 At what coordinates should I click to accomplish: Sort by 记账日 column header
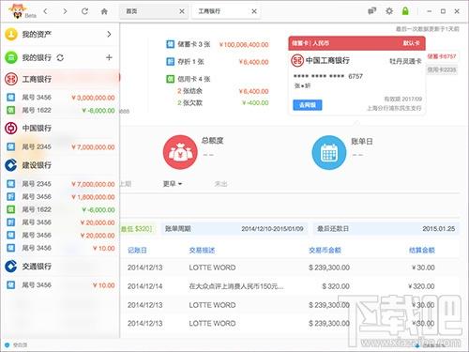click(x=137, y=250)
